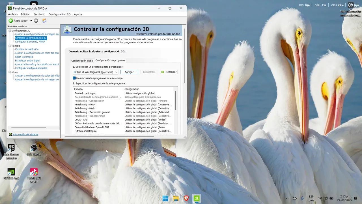The image size is (362, 204).
Task: Open the notifications bell icon
Action: (355, 198)
